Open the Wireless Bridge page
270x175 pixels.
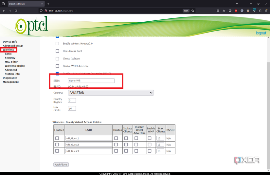pyautogui.click(x=15, y=66)
